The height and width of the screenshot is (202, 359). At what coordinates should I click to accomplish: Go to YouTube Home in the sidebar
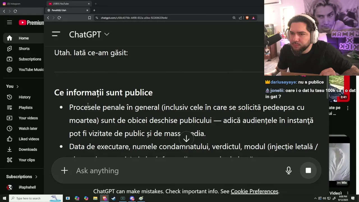coord(24,38)
